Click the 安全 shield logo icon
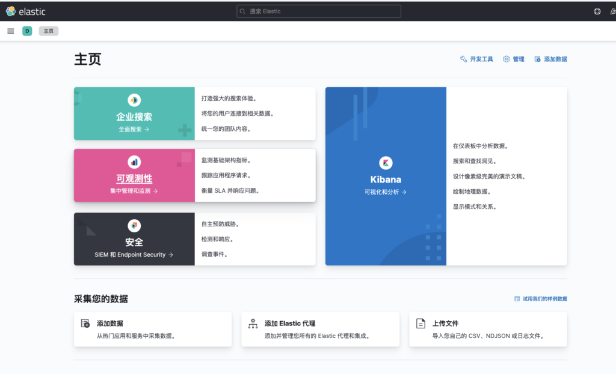Screen dimensions: 616x374 click(x=134, y=225)
